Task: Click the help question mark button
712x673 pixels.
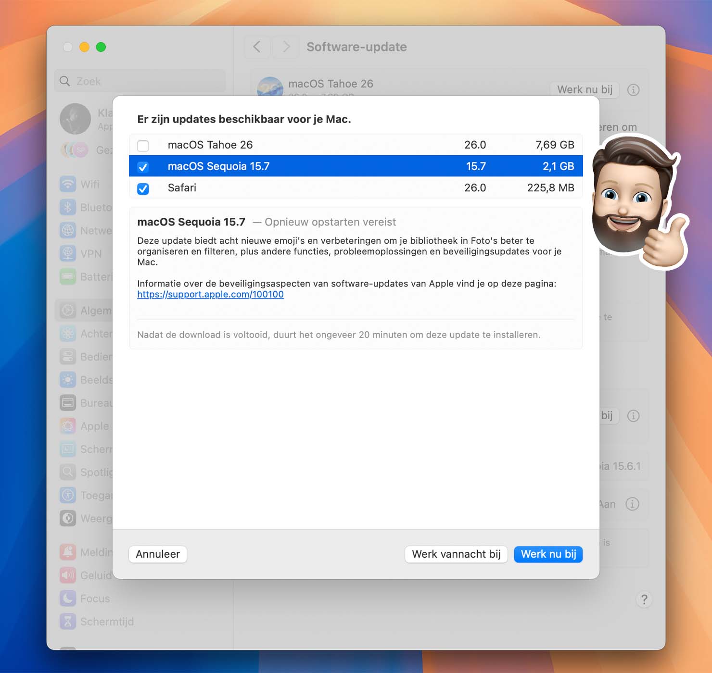Action: [644, 599]
